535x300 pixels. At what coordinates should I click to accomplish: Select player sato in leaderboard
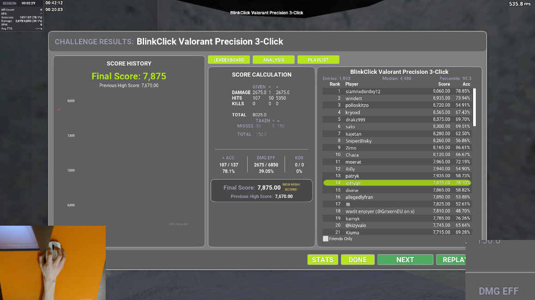397,126
